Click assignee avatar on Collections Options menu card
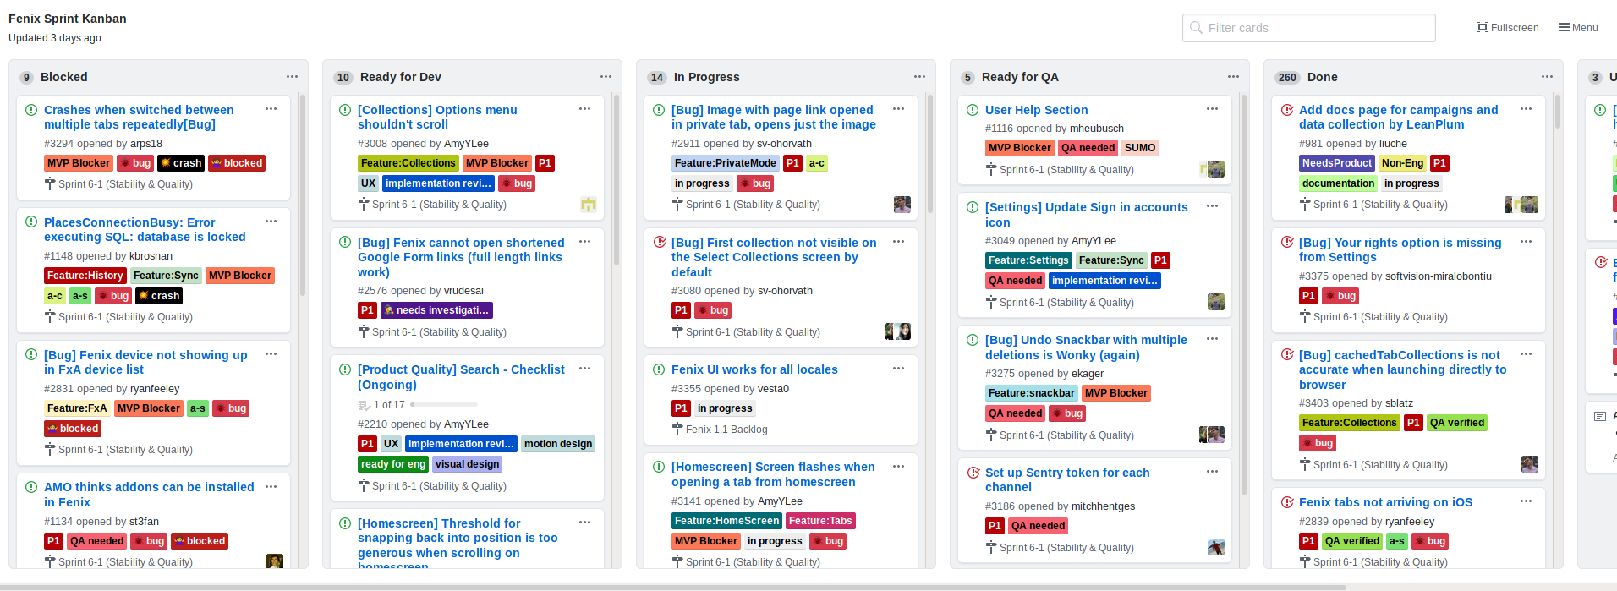 [589, 204]
